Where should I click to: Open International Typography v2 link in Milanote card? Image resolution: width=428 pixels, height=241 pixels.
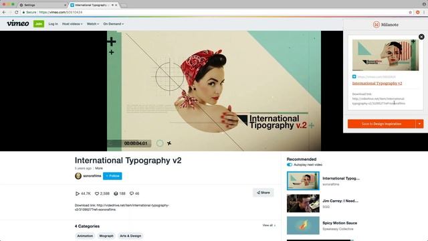coord(377,83)
